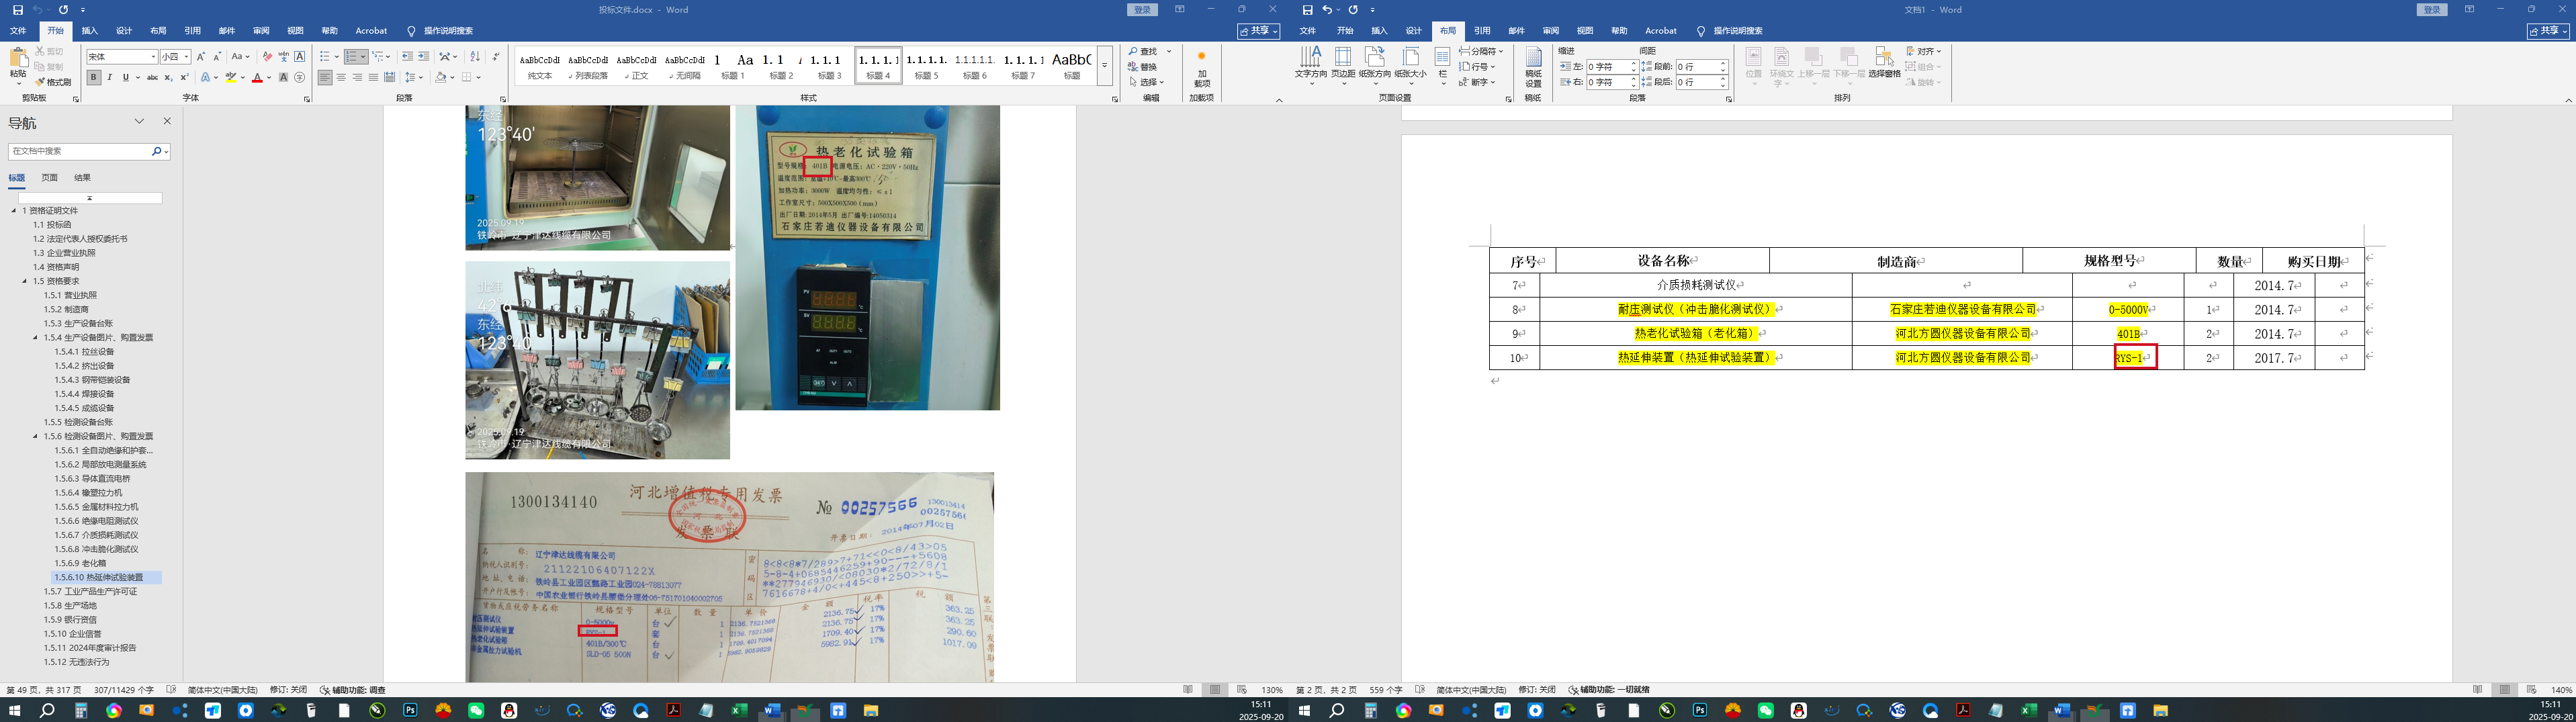Apply character border with the boxed A icon
Screen dimensions: 2576x722
(x=299, y=57)
